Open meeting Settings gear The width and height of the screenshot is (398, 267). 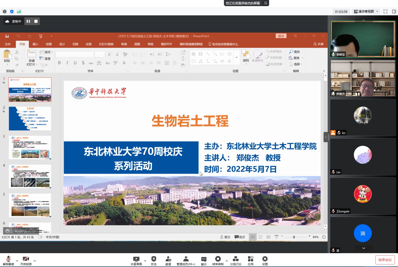(265, 259)
